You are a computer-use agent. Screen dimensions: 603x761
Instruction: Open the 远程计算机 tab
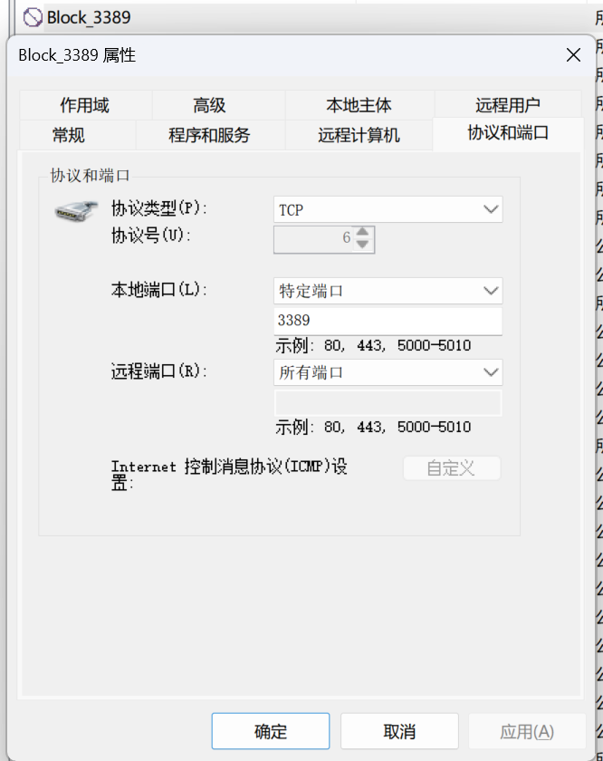pyautogui.click(x=359, y=135)
